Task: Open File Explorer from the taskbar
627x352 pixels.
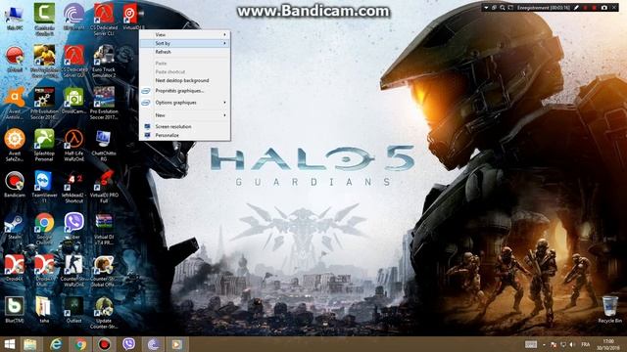Action: tap(30, 344)
